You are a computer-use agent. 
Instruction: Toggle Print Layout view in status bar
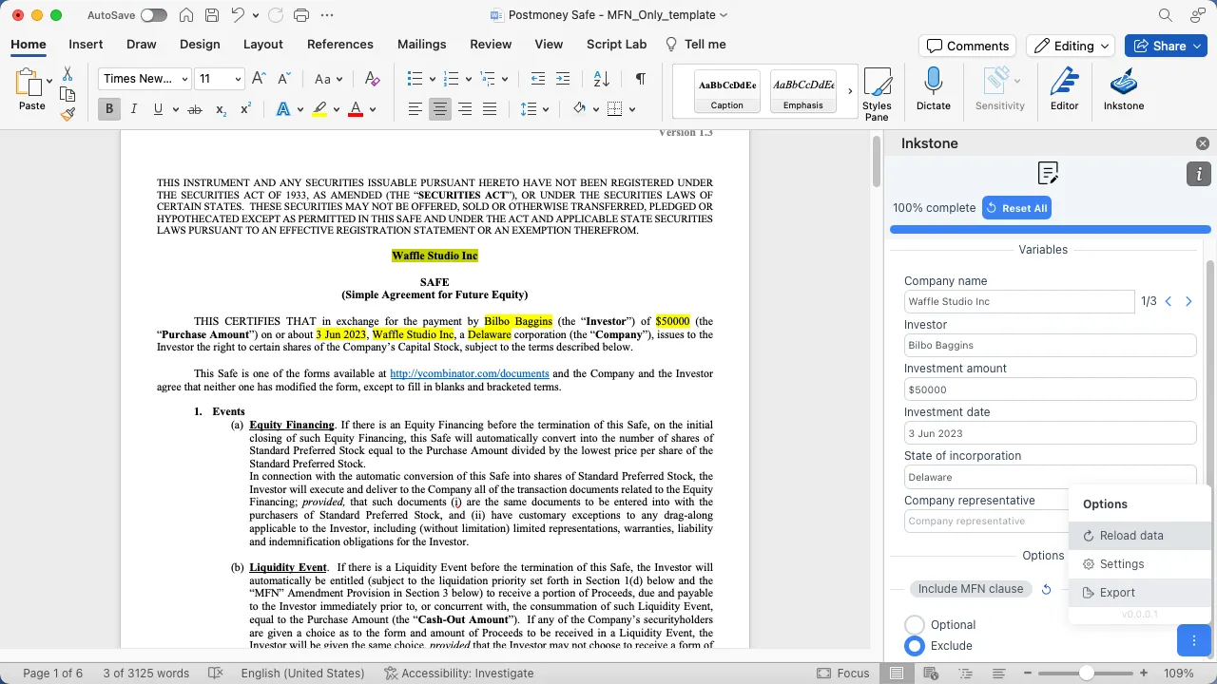(x=896, y=673)
